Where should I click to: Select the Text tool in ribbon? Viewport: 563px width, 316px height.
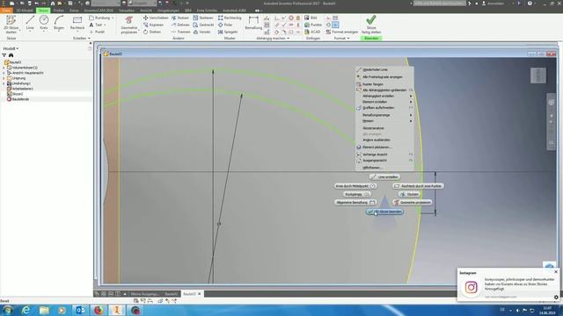click(x=97, y=25)
